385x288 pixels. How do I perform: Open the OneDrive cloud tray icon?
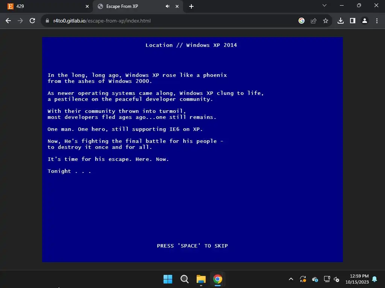click(x=315, y=279)
